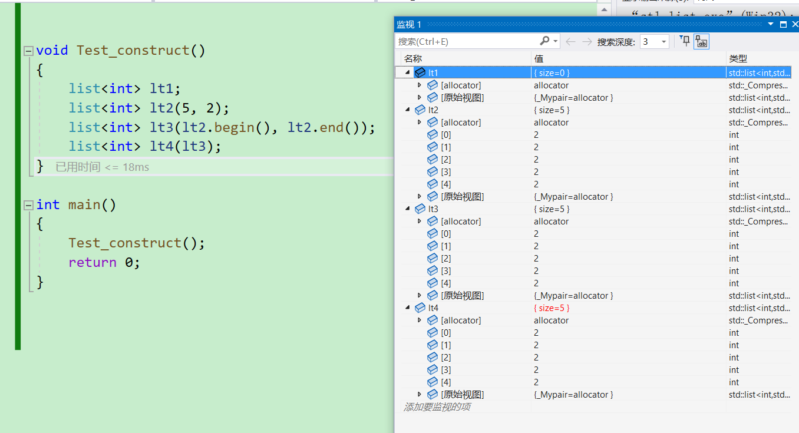Collapse the lt3 tree node
The image size is (799, 433).
(x=407, y=209)
